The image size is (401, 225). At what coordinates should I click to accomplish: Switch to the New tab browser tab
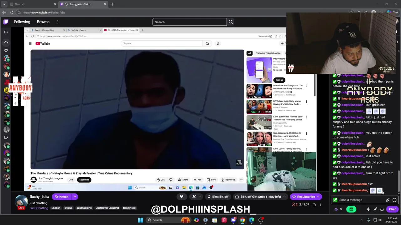[x=29, y=4]
